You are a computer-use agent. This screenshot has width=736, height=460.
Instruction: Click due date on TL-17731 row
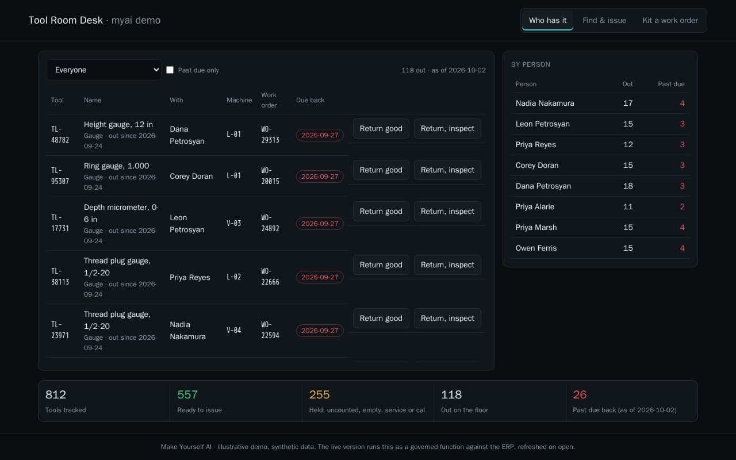320,224
